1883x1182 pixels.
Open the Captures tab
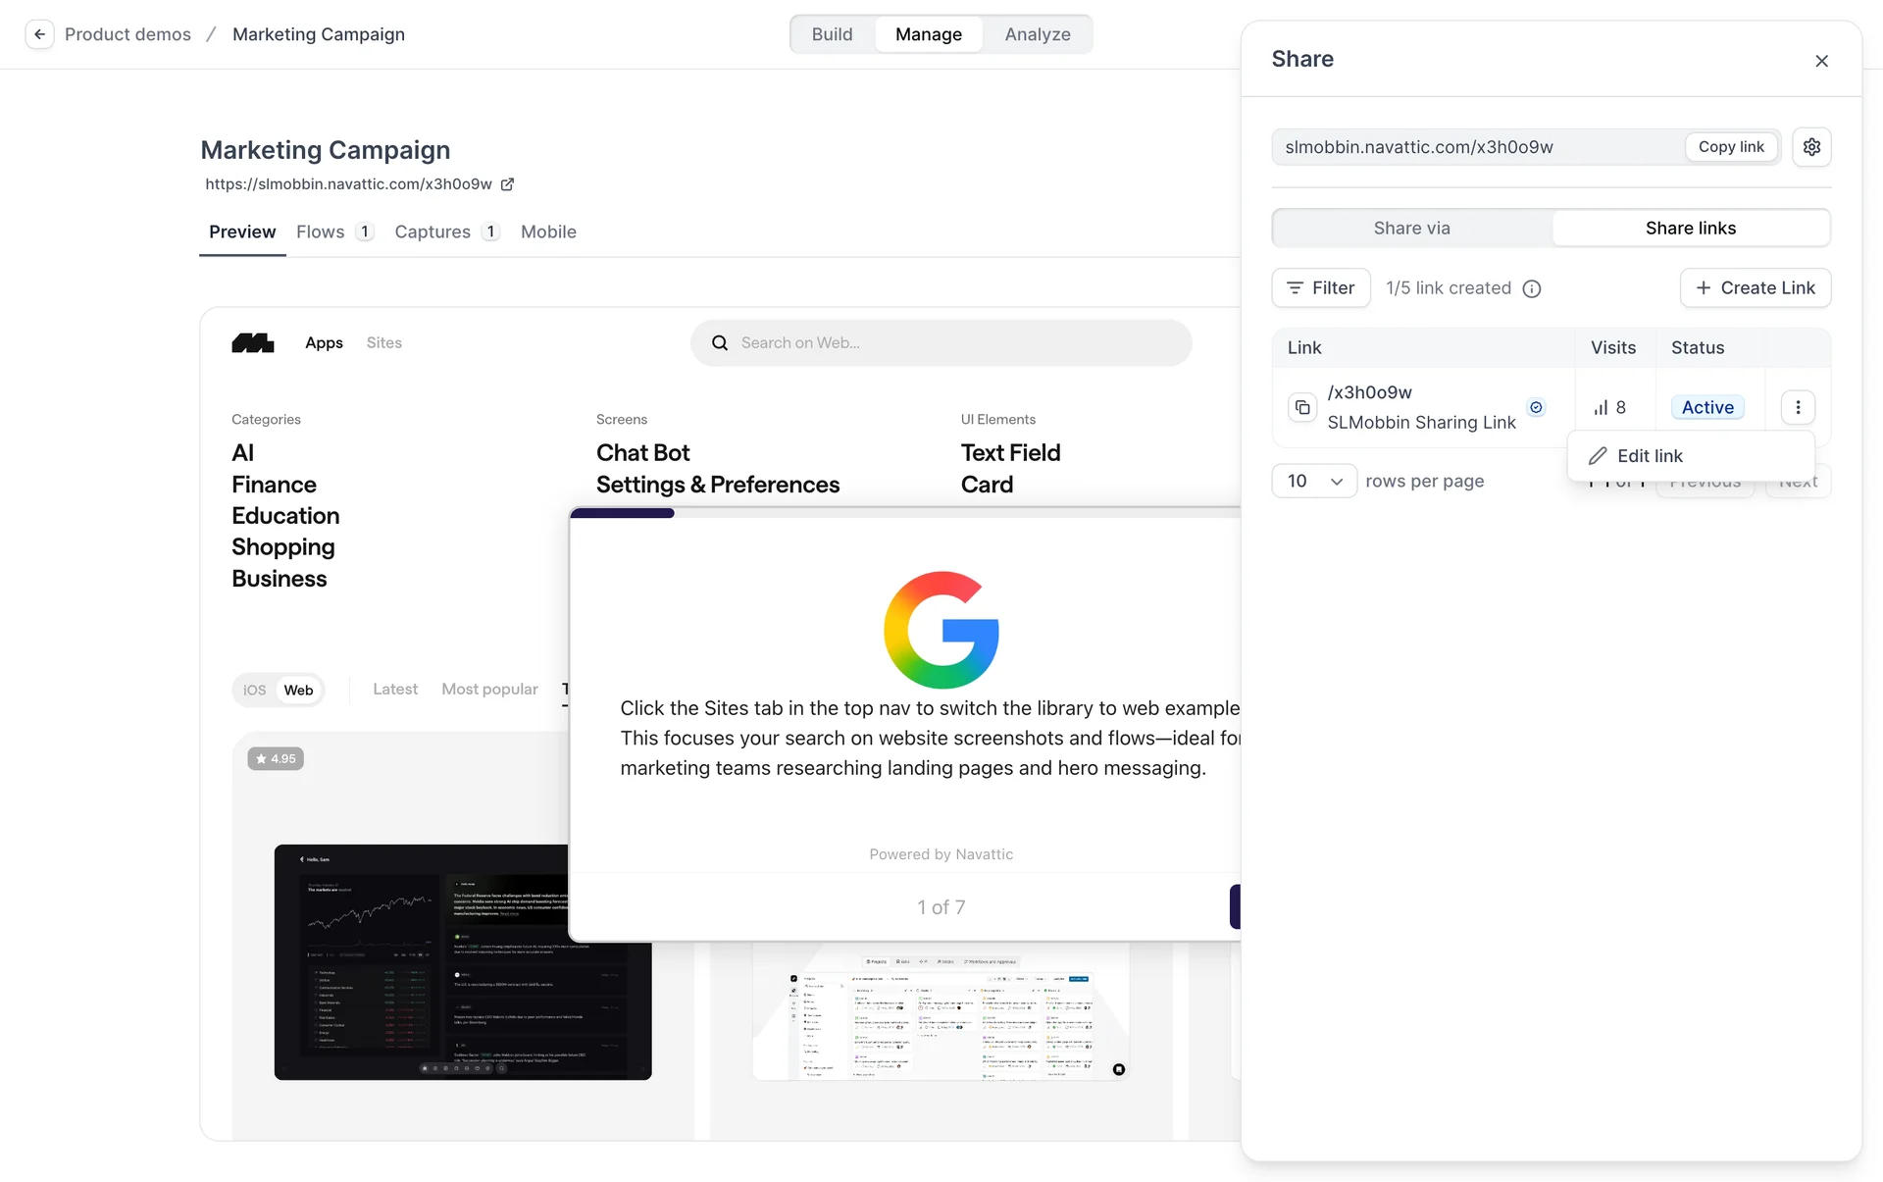433,232
